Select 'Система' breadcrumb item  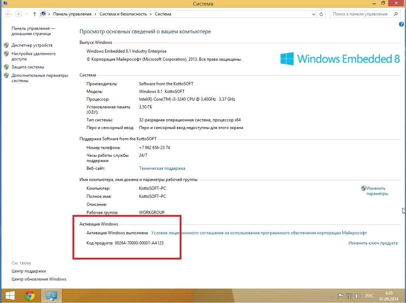point(163,14)
